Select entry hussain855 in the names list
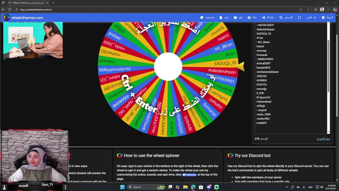The height and width of the screenshot is (191, 339). [x=263, y=68]
